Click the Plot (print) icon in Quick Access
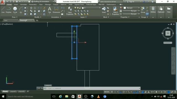177x99 pixels. click(17, 2)
